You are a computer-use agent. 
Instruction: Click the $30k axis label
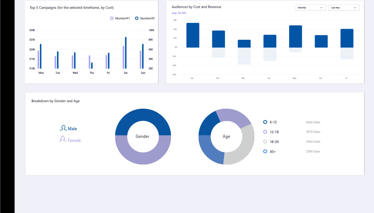tap(32, 30)
